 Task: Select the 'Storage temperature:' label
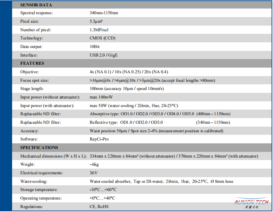point(39,190)
